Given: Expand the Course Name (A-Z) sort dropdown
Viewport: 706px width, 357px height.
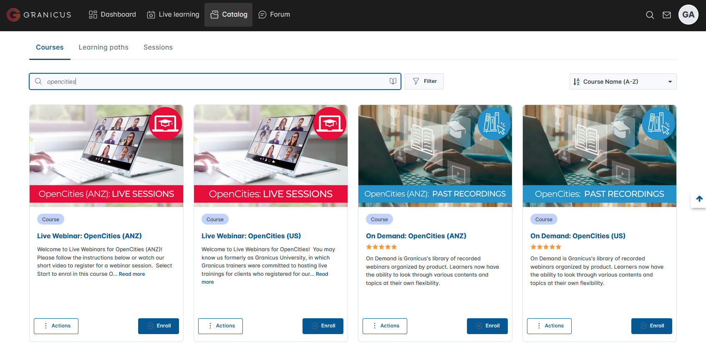Looking at the screenshot, I should [x=623, y=82].
